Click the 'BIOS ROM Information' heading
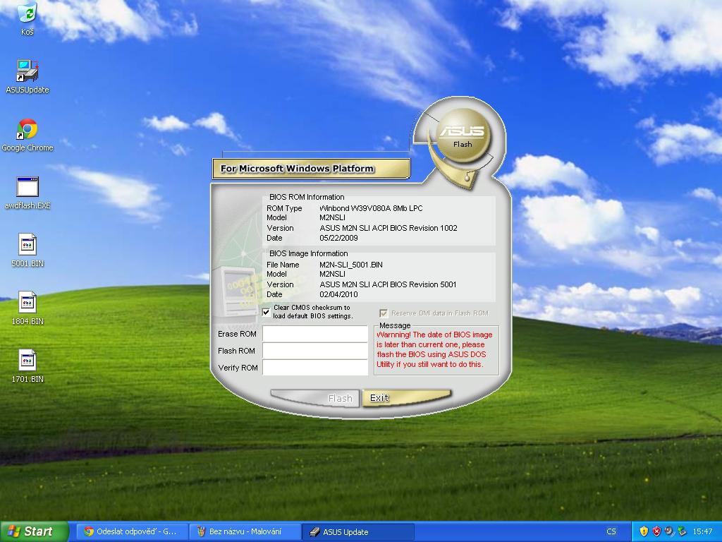722x542 pixels. pyautogui.click(x=307, y=197)
